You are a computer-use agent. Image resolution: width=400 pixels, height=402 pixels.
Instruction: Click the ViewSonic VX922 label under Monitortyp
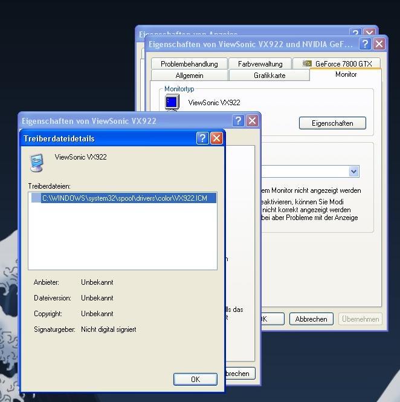click(x=215, y=103)
